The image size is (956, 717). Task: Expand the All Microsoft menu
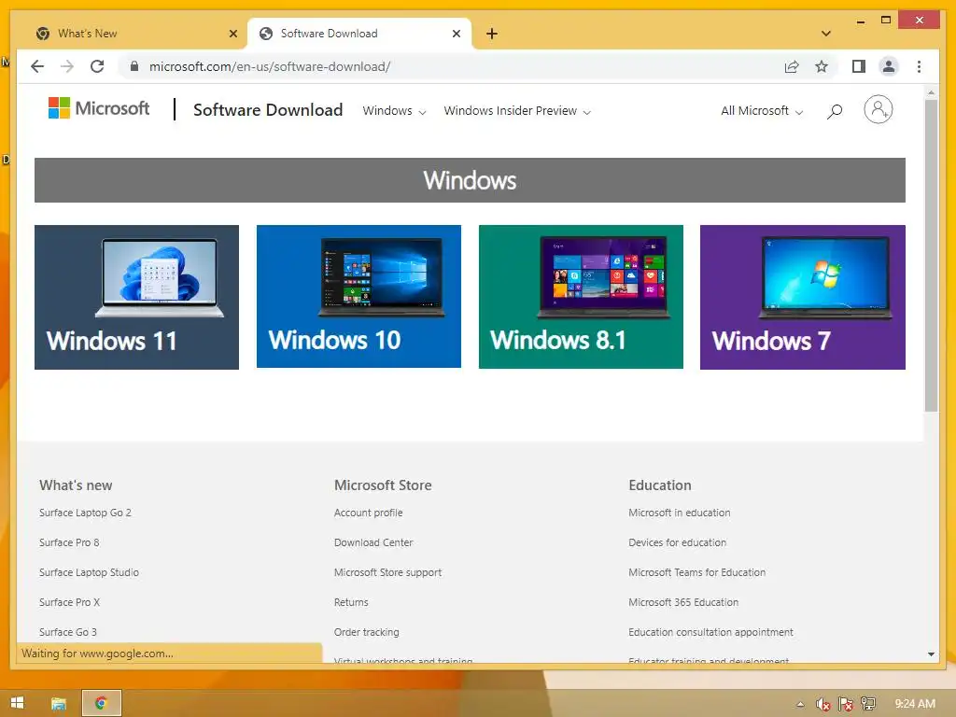pyautogui.click(x=762, y=111)
